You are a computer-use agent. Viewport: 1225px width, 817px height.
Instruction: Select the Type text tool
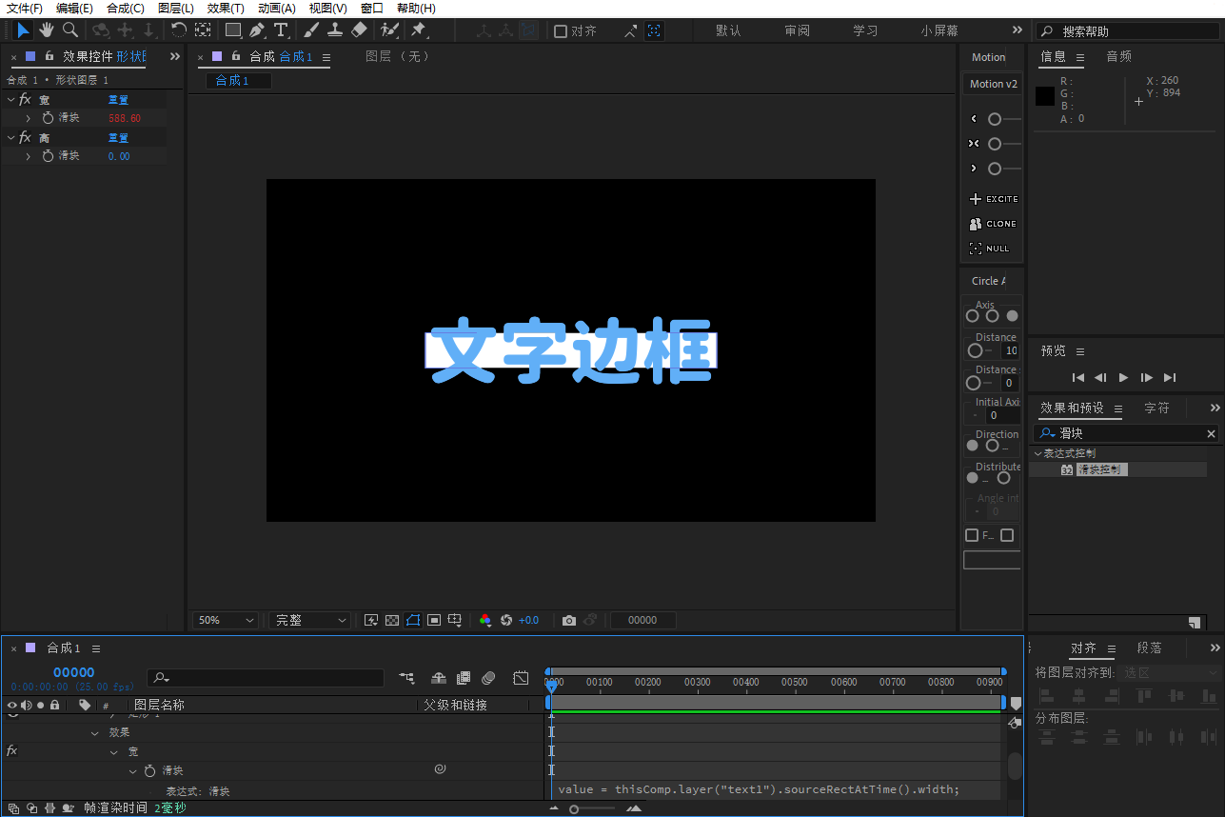pos(281,30)
